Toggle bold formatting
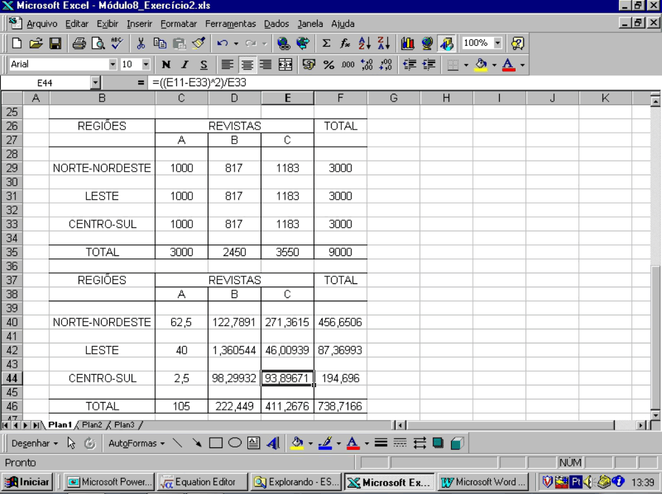 tap(166, 64)
